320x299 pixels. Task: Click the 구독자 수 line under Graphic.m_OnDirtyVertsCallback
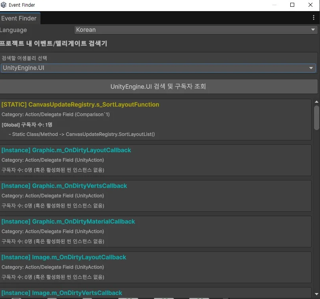tap(53, 206)
